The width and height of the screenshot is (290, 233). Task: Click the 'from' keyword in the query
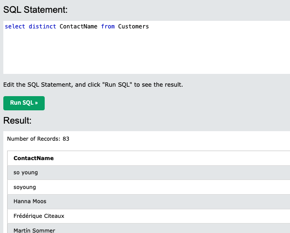108,27
